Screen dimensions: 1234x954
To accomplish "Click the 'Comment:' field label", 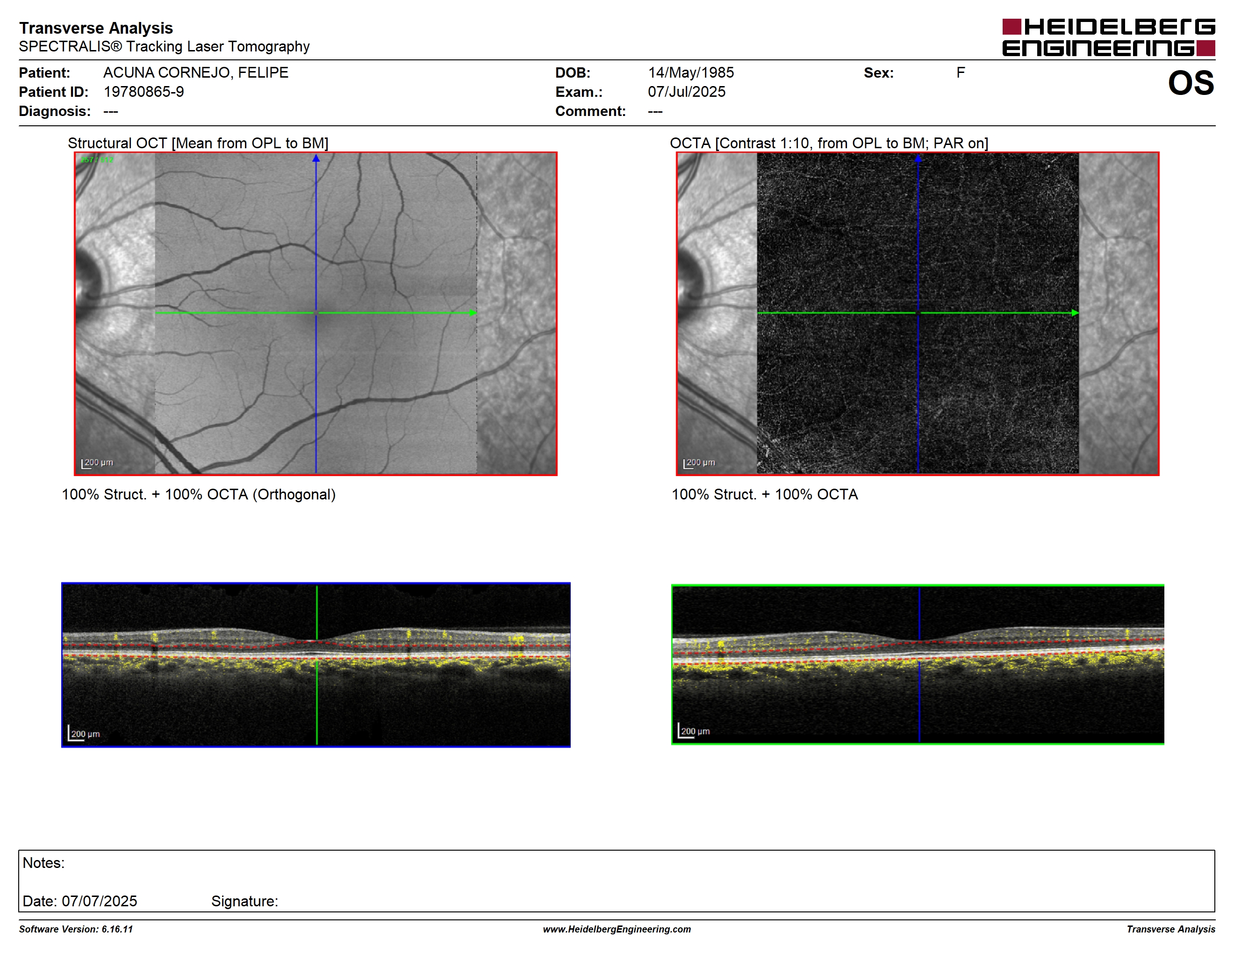I will click(590, 111).
